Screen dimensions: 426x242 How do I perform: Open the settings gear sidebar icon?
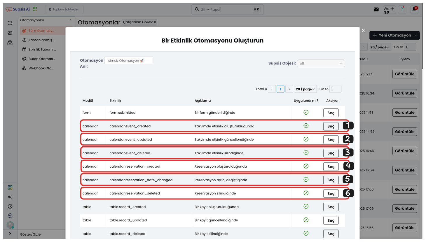click(x=10, y=216)
